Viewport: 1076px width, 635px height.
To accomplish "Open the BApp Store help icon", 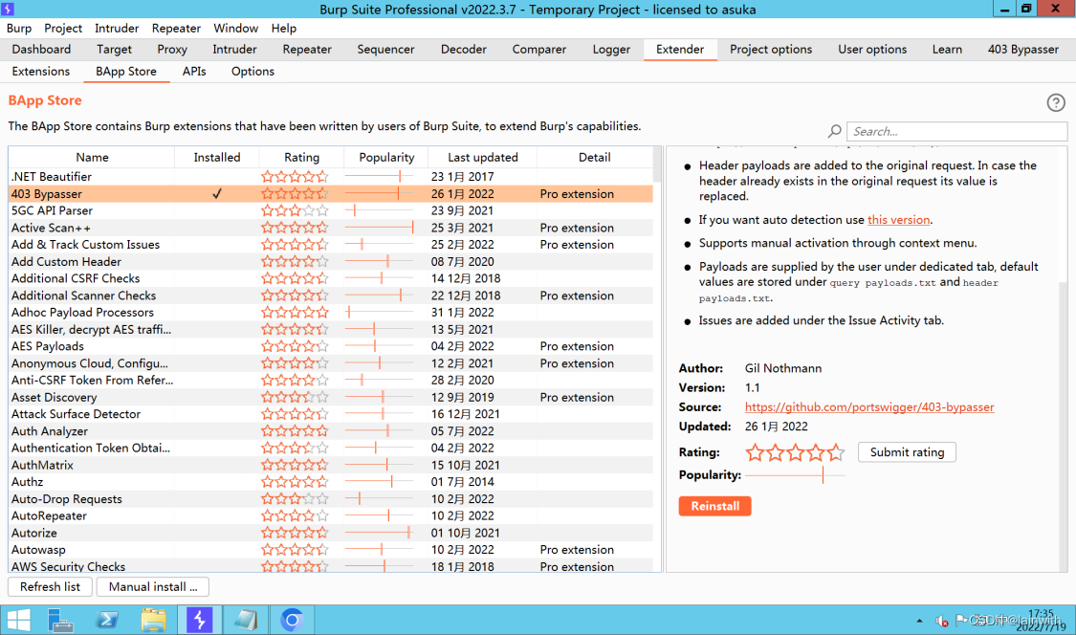I will click(1055, 103).
